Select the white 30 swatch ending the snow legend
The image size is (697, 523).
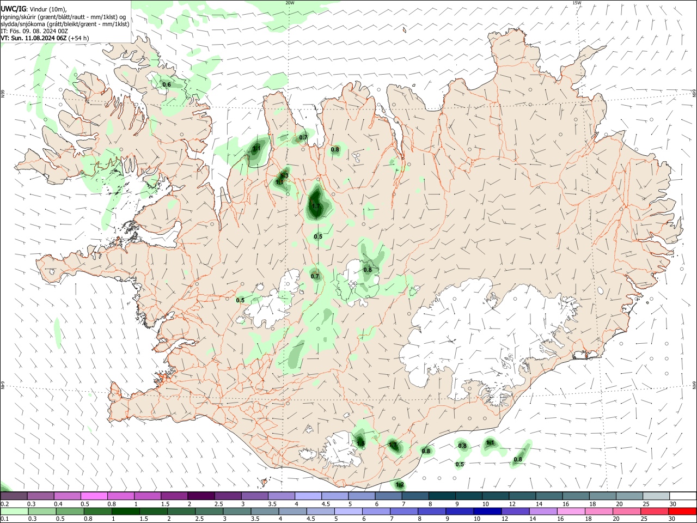pos(683,496)
